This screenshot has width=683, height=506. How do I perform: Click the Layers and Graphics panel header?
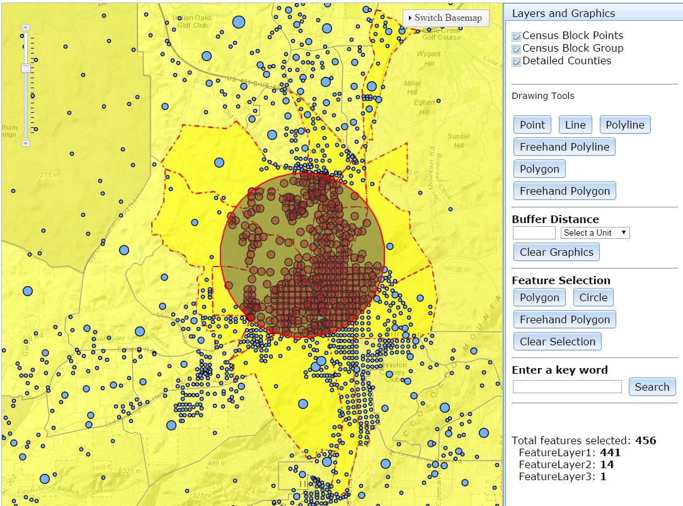click(x=593, y=13)
